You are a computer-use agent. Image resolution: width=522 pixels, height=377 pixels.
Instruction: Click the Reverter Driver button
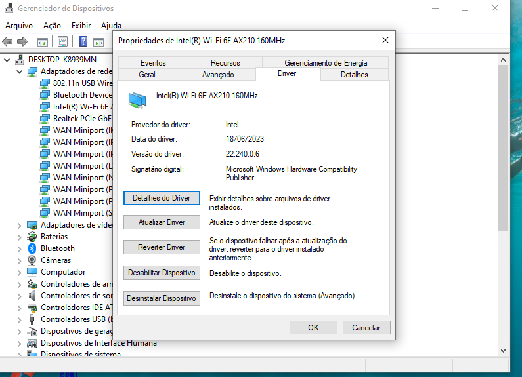click(x=162, y=247)
